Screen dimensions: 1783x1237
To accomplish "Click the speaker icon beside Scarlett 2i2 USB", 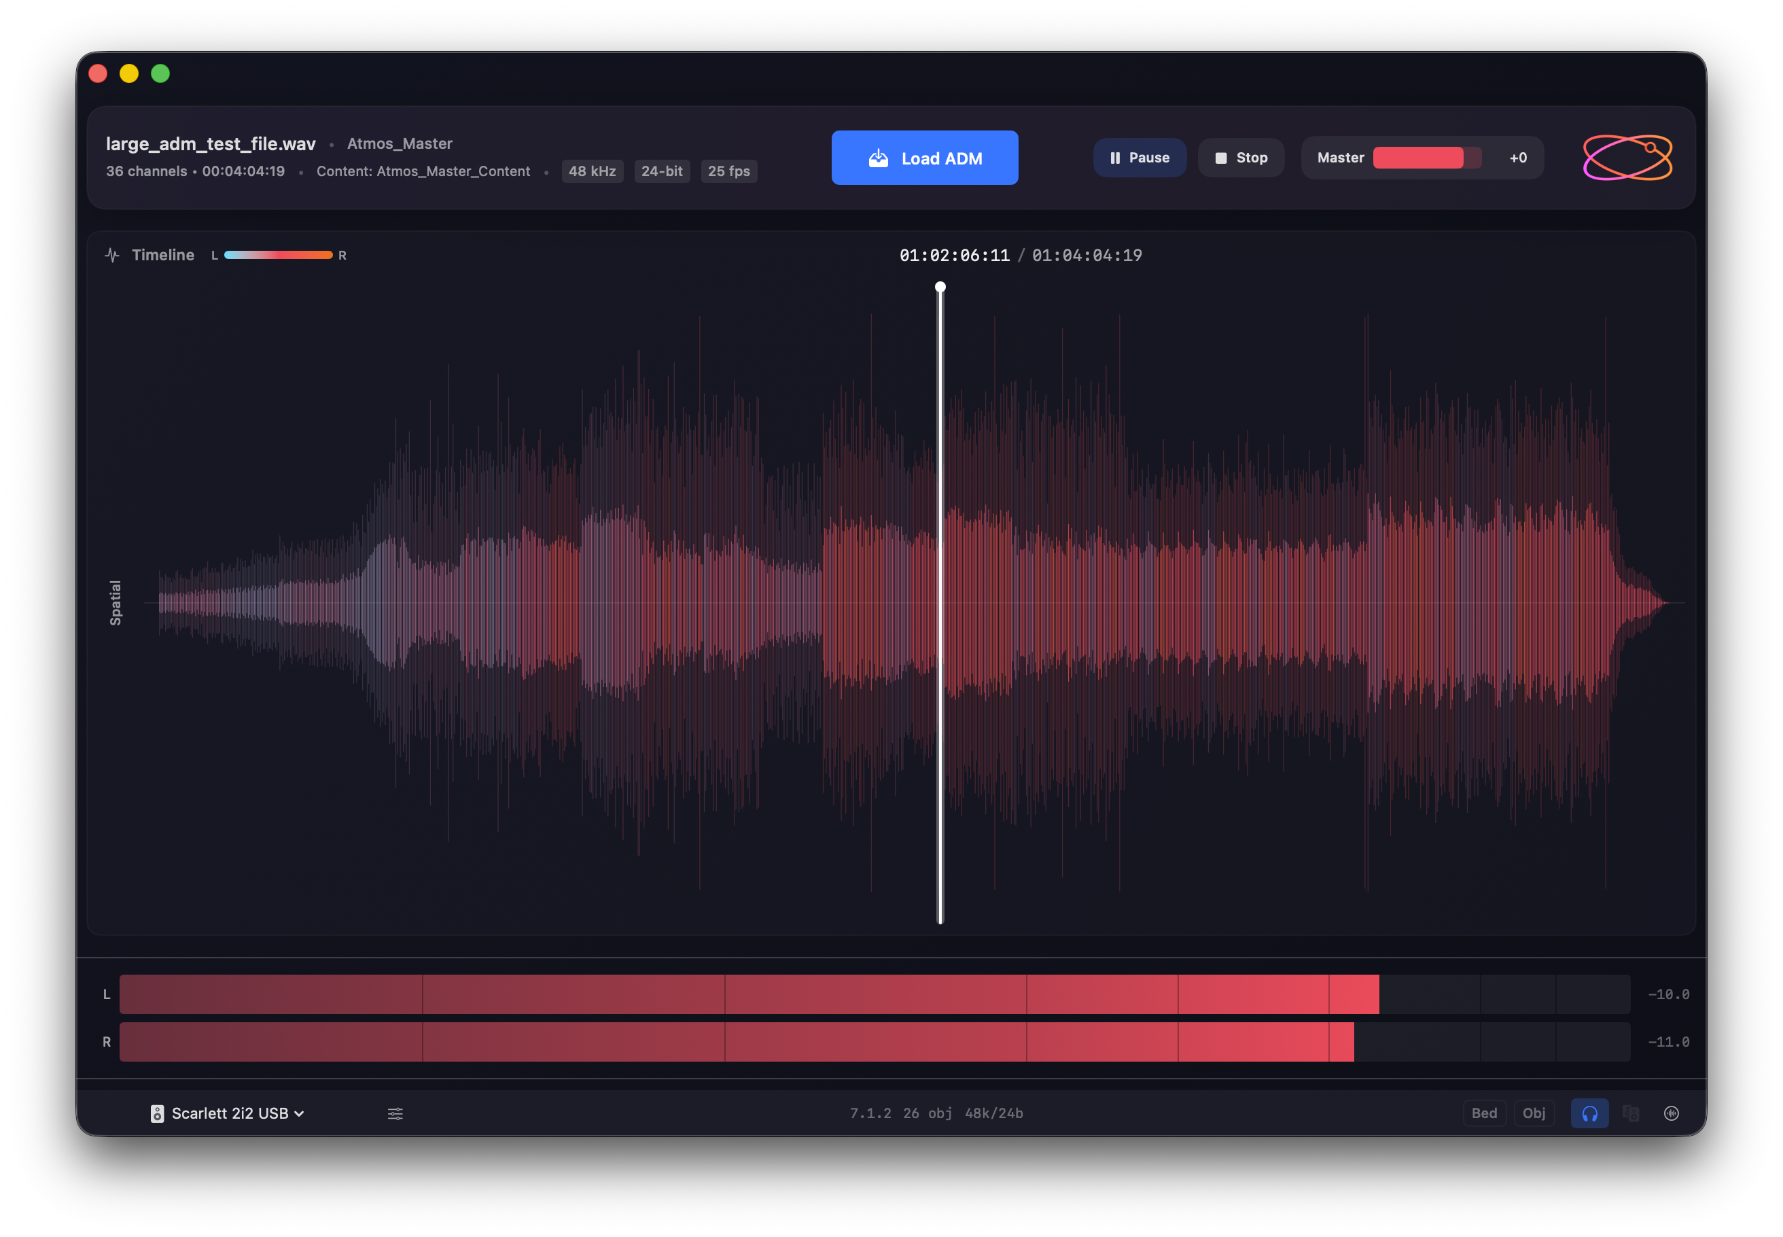I will [x=157, y=1113].
